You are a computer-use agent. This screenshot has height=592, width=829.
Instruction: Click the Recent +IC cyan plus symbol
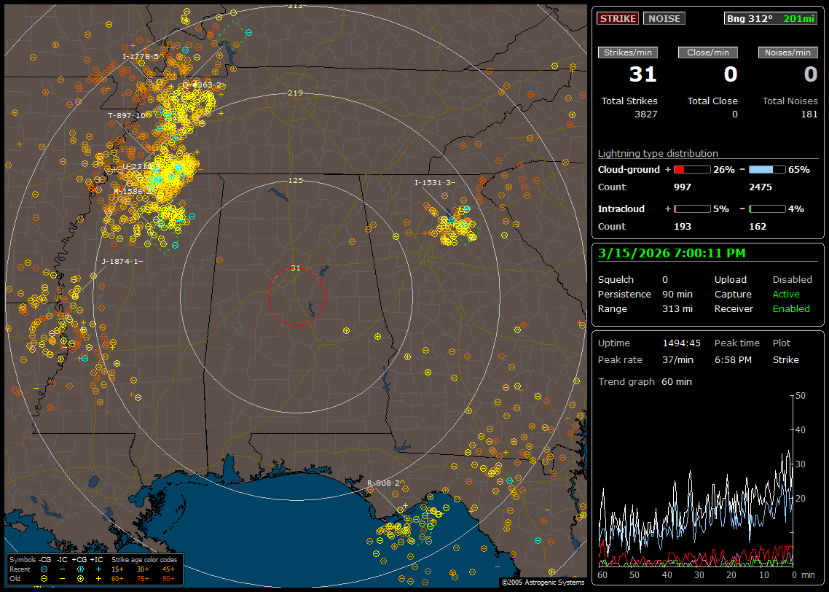[x=98, y=569]
